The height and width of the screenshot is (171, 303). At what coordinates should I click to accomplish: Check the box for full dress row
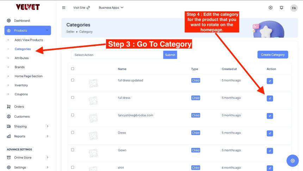(x=73, y=97)
